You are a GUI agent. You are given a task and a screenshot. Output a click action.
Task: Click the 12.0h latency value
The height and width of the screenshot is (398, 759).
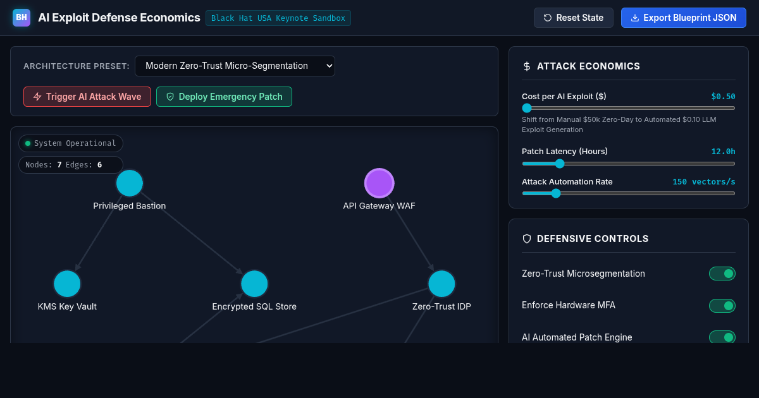[x=723, y=152]
